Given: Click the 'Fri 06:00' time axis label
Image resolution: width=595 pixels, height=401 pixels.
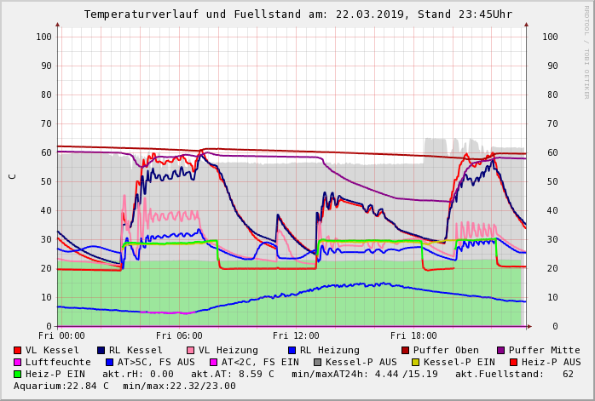Looking at the screenshot, I should point(180,335).
